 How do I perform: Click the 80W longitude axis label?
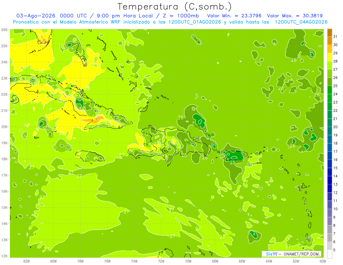click(x=53, y=261)
